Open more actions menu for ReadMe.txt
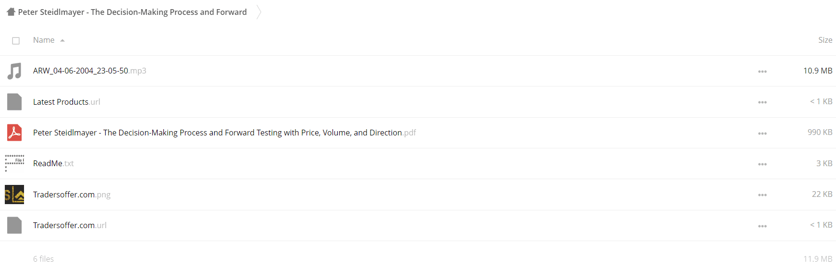836x268 pixels. pyautogui.click(x=762, y=164)
